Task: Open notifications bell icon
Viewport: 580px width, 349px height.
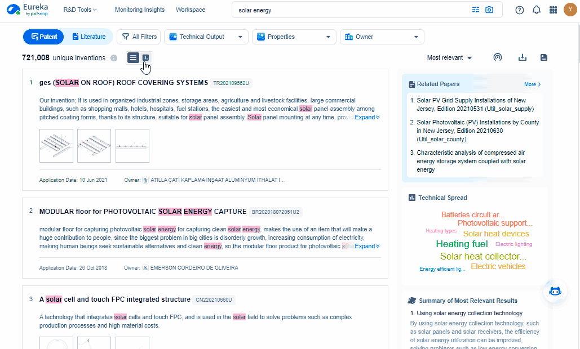Action: click(537, 10)
